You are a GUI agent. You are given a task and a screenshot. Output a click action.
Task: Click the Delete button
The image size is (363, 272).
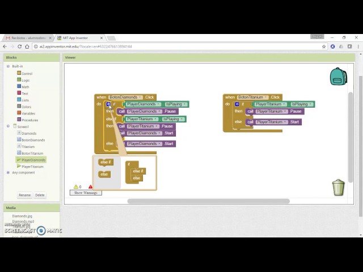(40, 195)
